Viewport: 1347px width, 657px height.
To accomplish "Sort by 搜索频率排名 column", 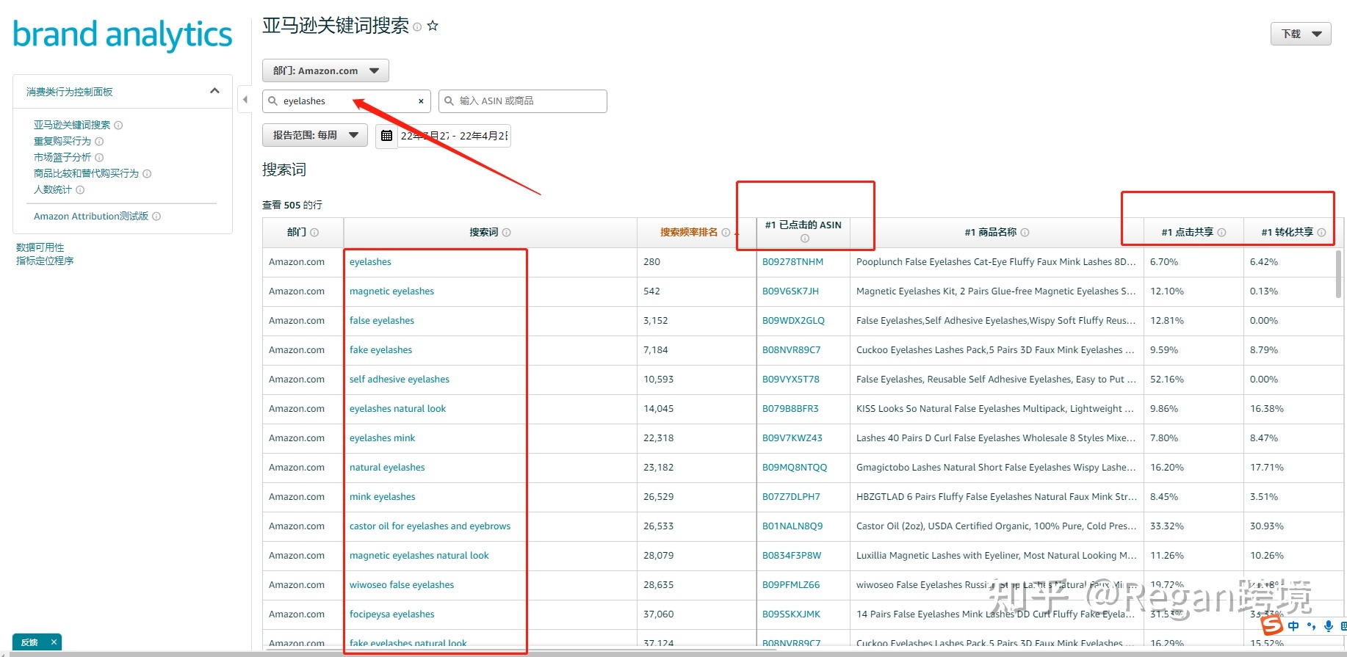I will (689, 233).
